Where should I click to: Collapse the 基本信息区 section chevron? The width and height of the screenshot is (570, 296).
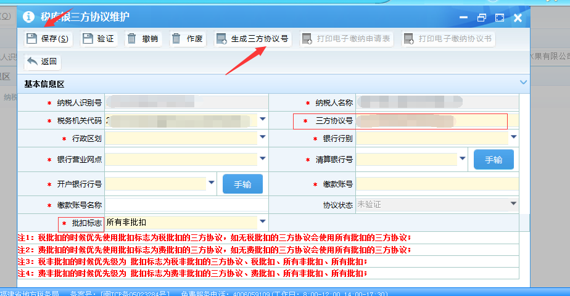[x=523, y=82]
